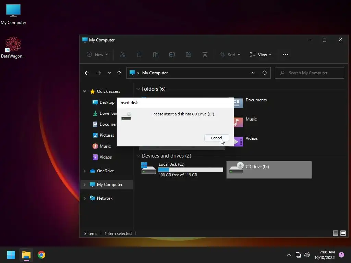Screen dimensions: 351x263
Task: Switch to details view in status bar
Action: click(335, 233)
